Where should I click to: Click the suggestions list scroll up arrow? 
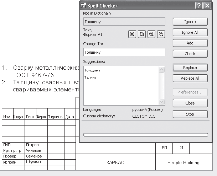[162, 69]
